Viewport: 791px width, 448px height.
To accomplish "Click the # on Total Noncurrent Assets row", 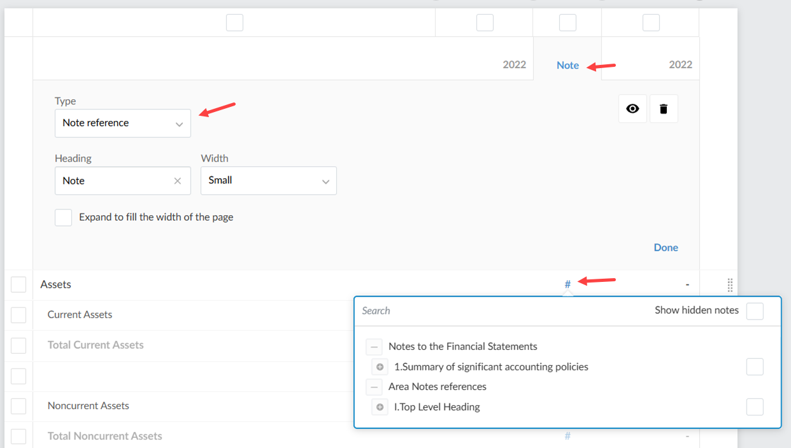I will click(567, 436).
